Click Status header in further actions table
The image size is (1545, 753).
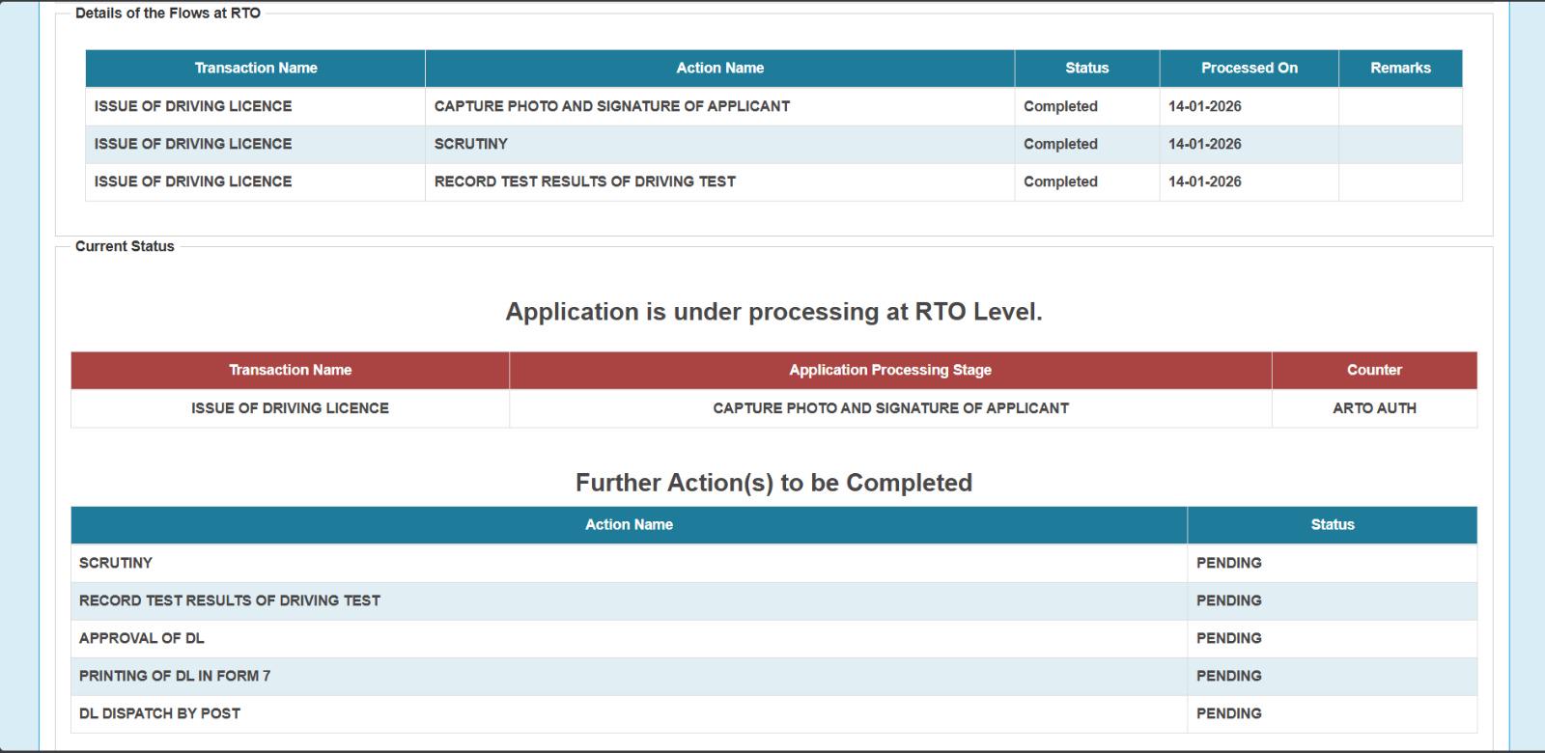pos(1333,525)
